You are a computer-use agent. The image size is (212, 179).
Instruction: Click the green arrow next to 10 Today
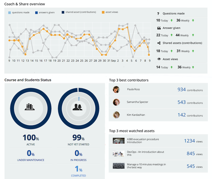tap(172, 20)
